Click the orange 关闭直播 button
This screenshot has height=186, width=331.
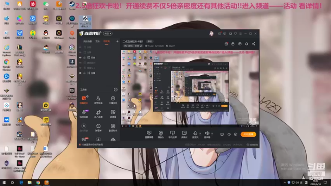pyautogui.click(x=248, y=134)
